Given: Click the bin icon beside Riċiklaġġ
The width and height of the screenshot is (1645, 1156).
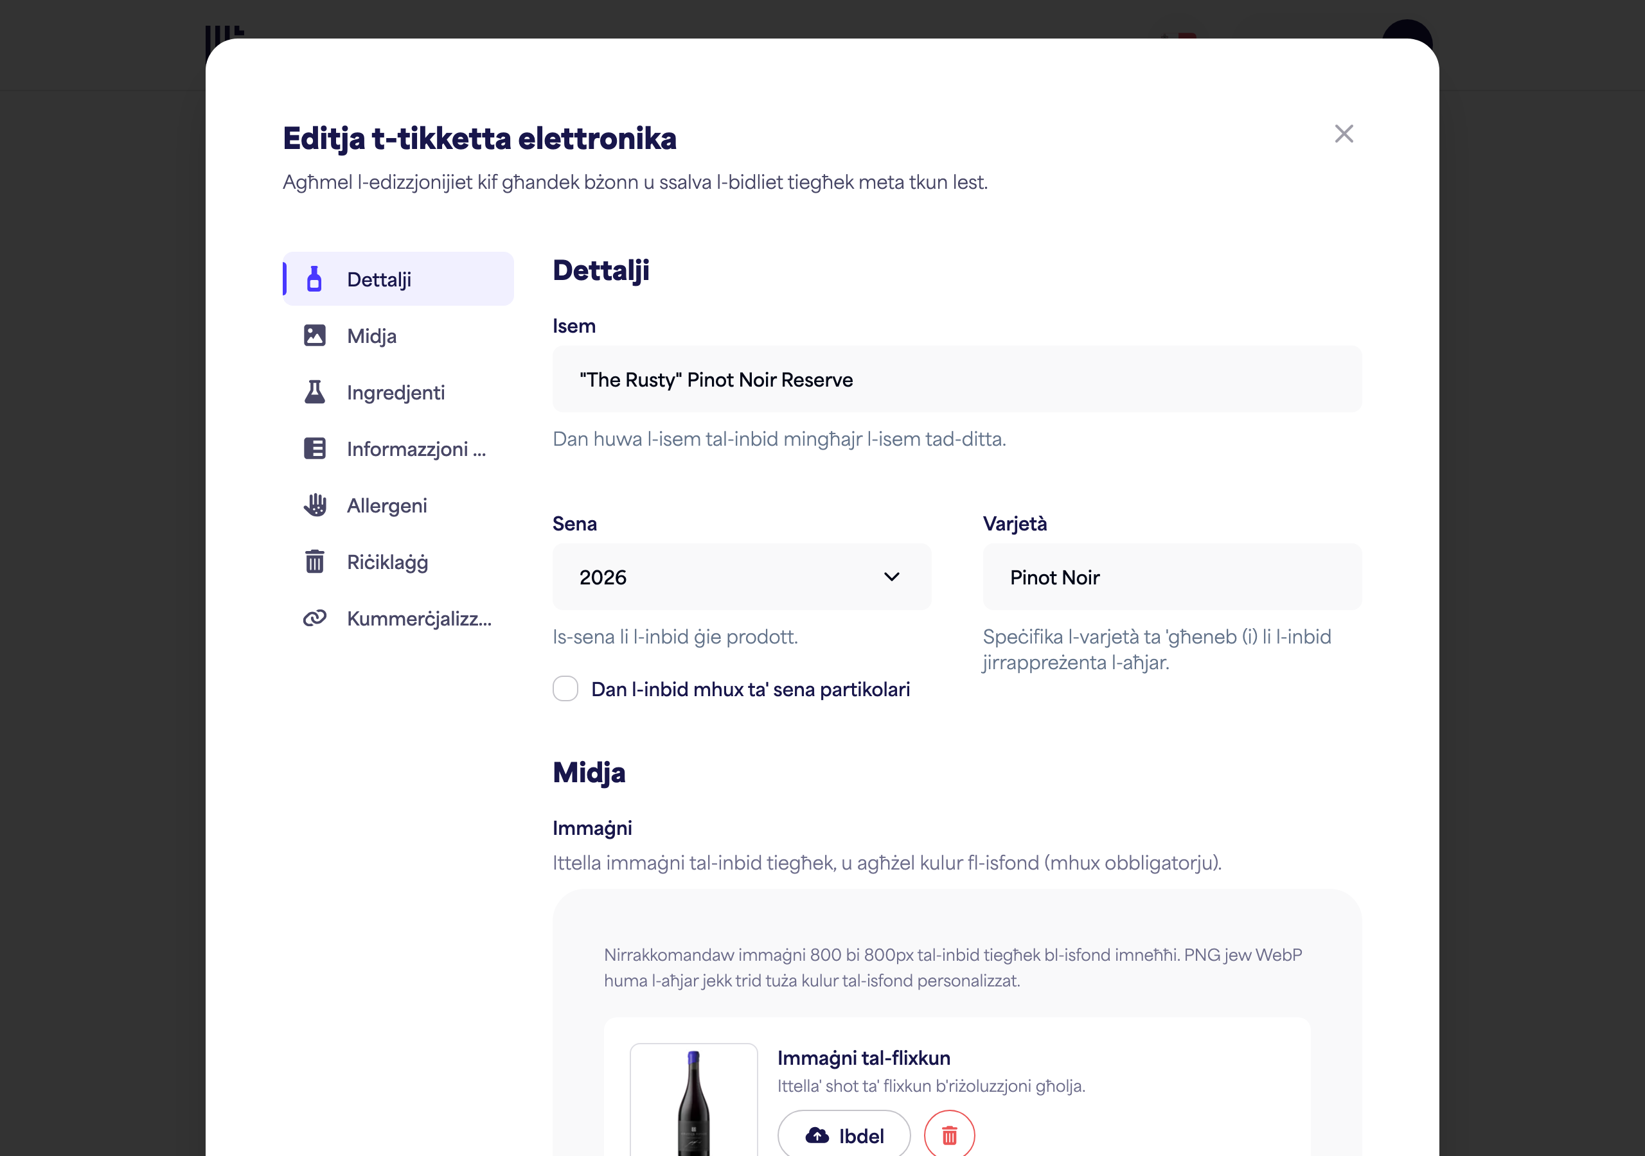Looking at the screenshot, I should pyautogui.click(x=314, y=561).
